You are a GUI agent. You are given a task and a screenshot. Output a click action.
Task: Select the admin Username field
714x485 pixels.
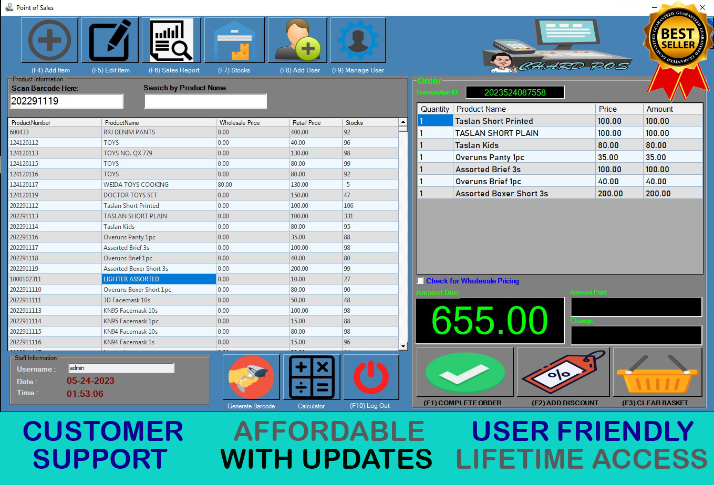tap(121, 368)
